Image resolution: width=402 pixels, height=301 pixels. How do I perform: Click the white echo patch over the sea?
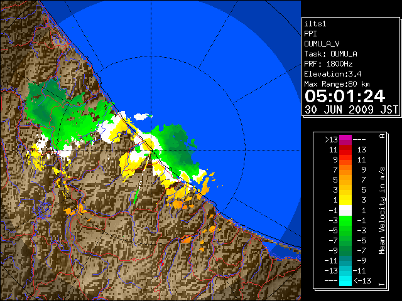coord(141,117)
